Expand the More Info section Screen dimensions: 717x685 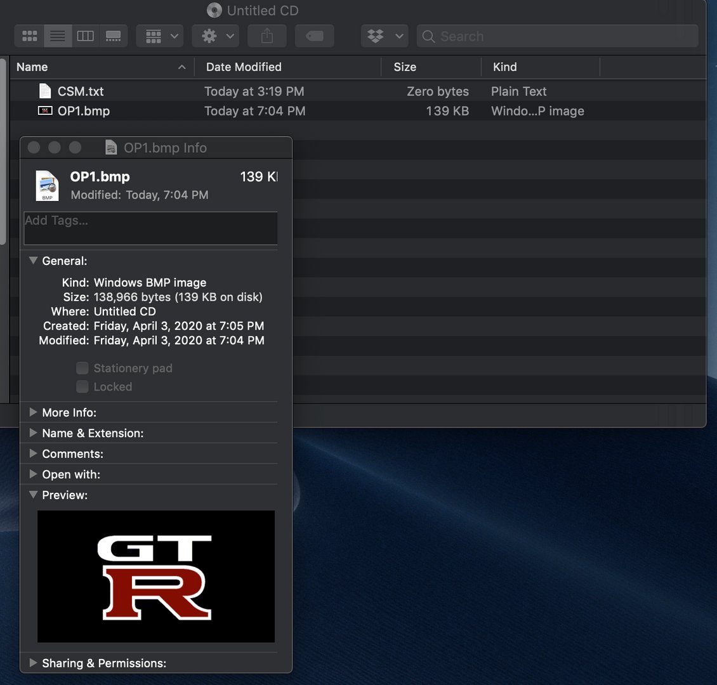coord(33,412)
